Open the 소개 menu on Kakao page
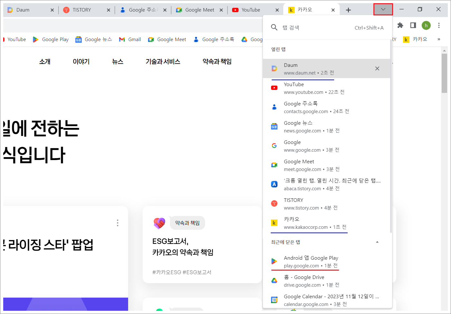 point(45,61)
